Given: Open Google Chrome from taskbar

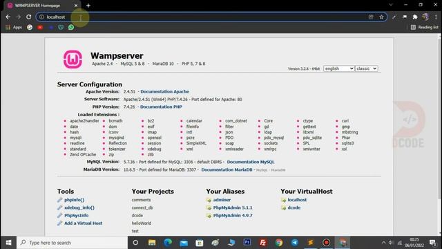Looking at the screenshot, I should (279, 243).
